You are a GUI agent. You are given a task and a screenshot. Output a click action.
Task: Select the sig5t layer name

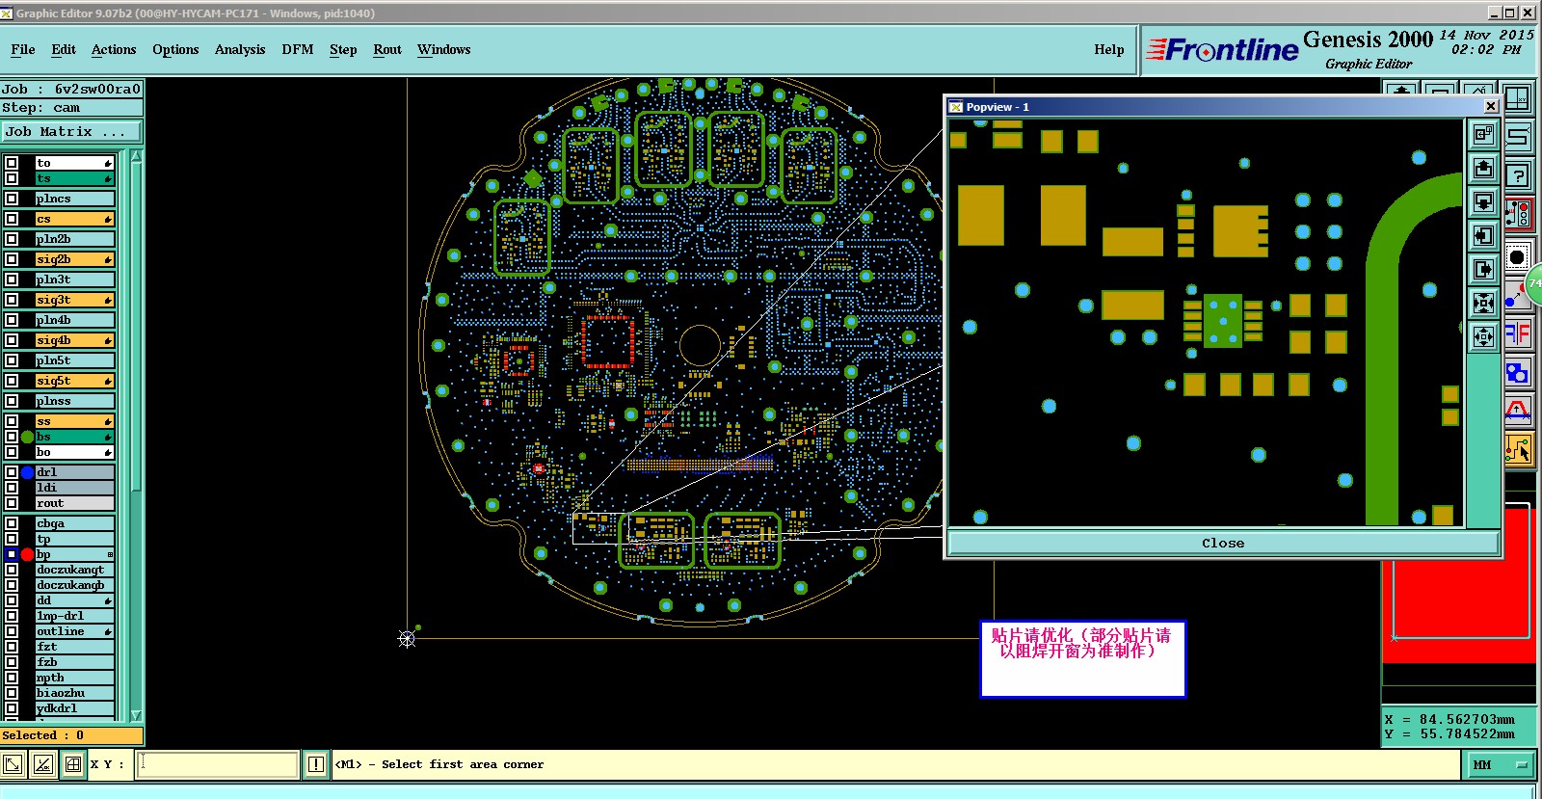point(74,381)
